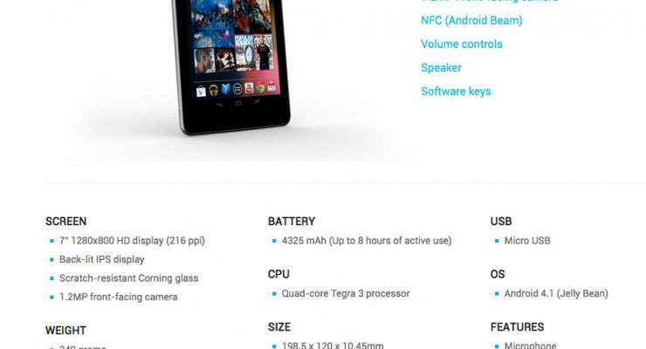Open the Play Music headphones icon
The width and height of the screenshot is (646, 349).
click(213, 90)
